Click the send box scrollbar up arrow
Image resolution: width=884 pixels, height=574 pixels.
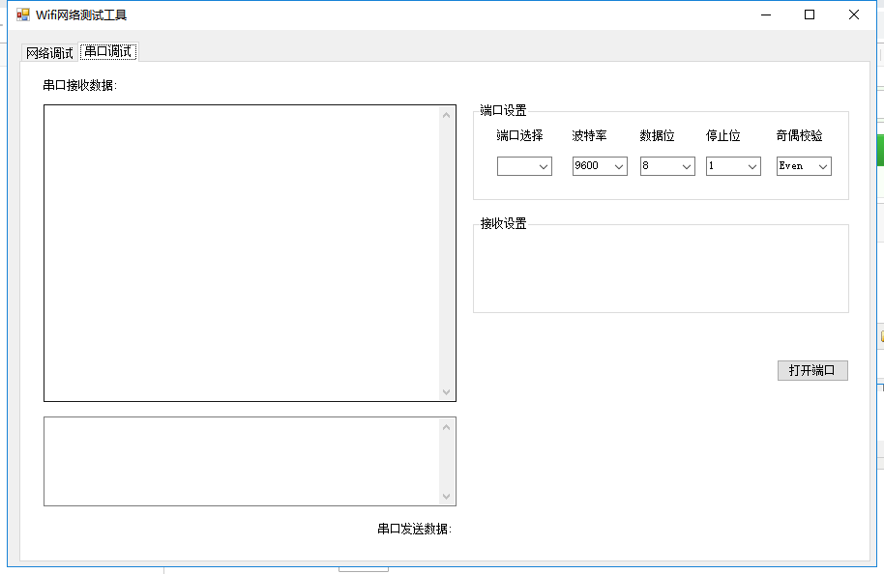click(x=447, y=427)
